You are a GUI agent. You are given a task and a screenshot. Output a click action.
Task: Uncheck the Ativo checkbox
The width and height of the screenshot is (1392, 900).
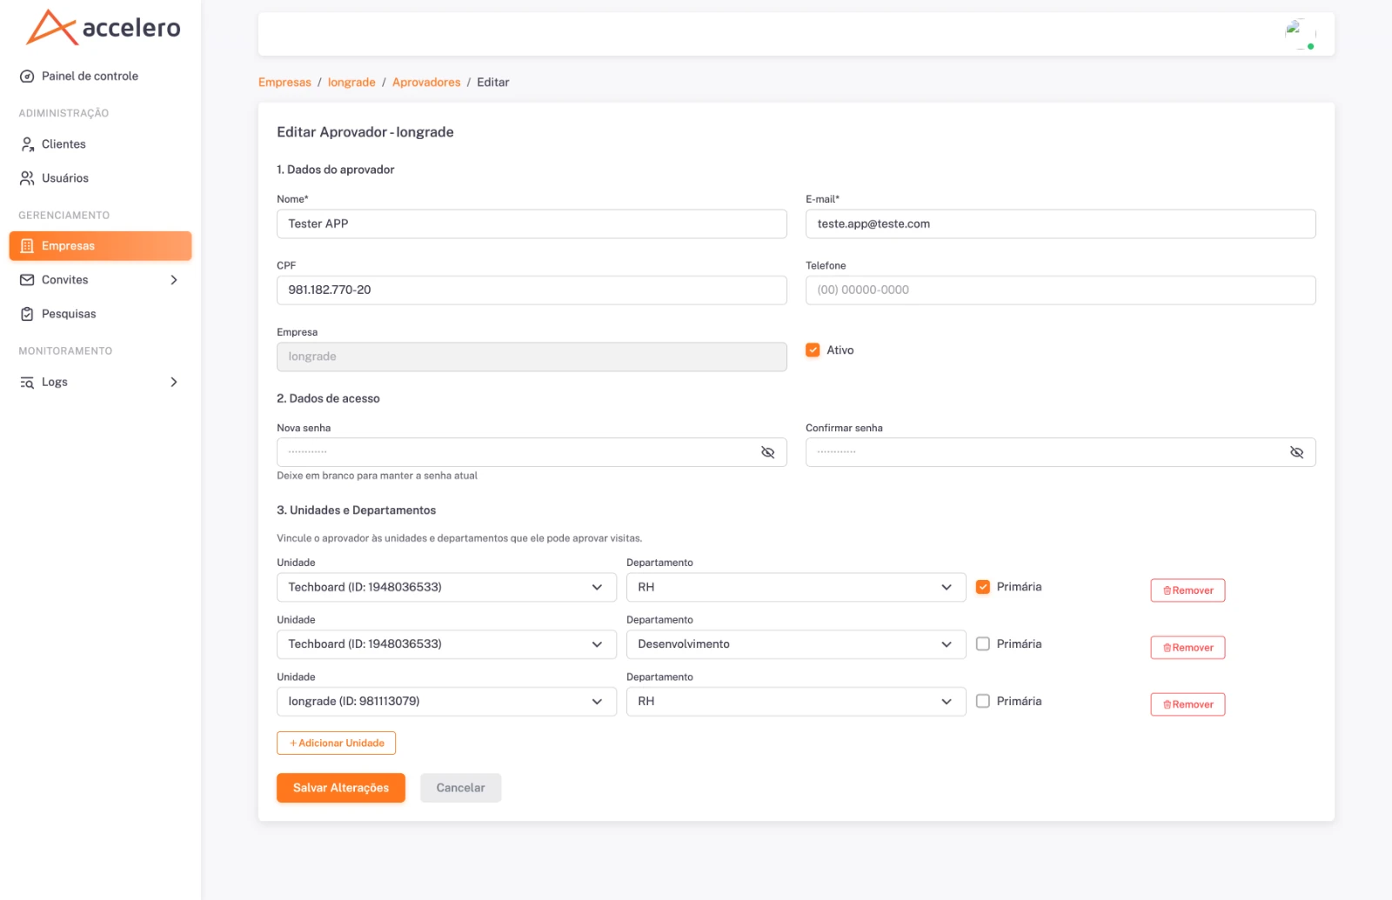click(x=813, y=350)
